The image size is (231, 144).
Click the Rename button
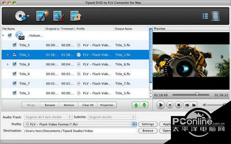[x=50, y=105]
